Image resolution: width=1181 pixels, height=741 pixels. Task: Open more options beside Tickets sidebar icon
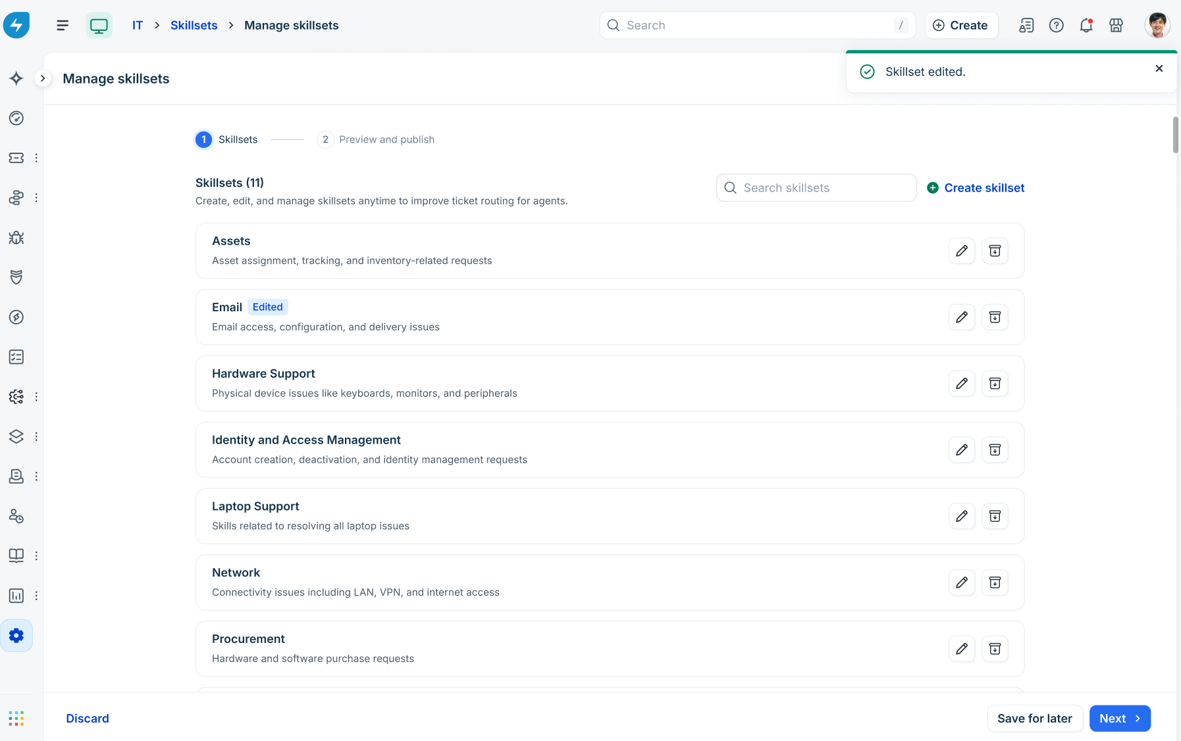tap(36, 158)
